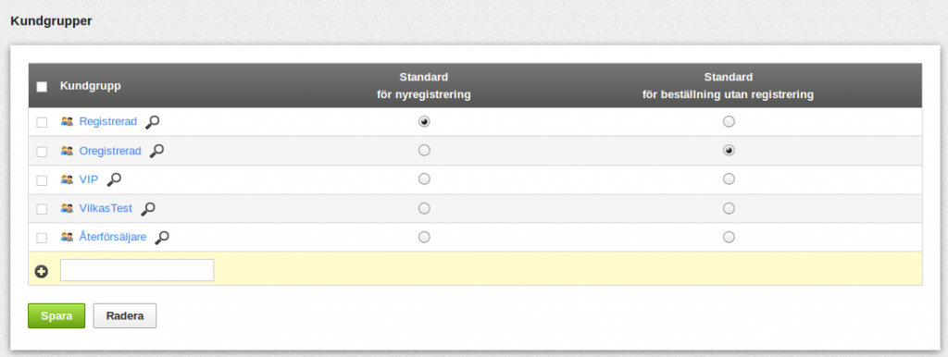Image resolution: width=948 pixels, height=357 pixels.
Task: Open the VilkasTest group link
Action: click(x=106, y=208)
